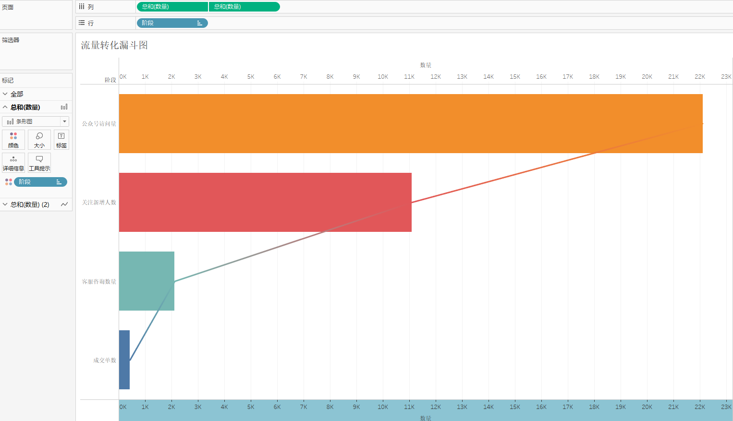Click the 成交单数 row label
733x421 pixels.
pyautogui.click(x=105, y=361)
